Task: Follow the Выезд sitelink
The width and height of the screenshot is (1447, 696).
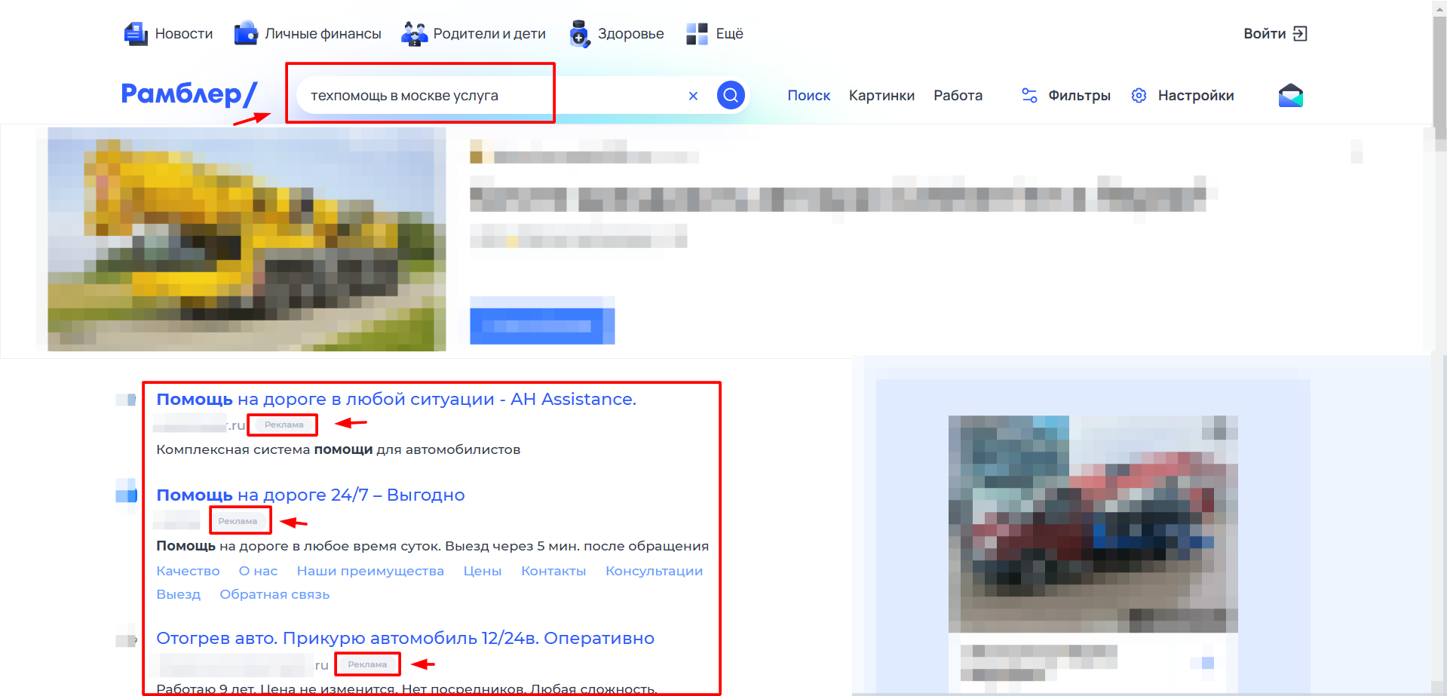Action: pos(178,594)
